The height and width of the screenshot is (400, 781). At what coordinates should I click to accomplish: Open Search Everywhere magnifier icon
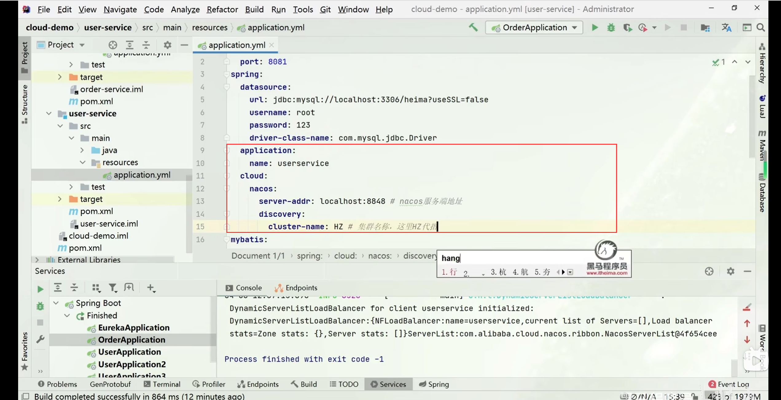tap(761, 28)
